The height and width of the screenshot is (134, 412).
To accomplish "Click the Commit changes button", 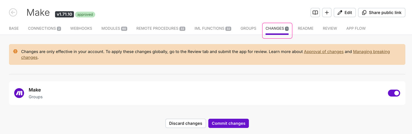I will click(x=228, y=123).
